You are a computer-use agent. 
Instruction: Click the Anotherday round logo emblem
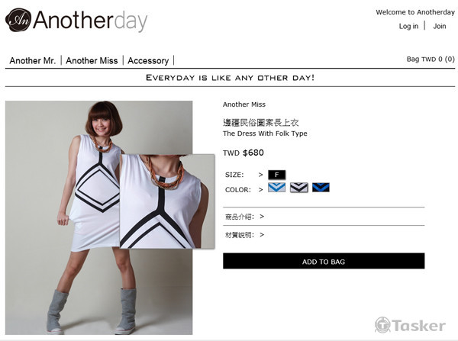[18, 20]
